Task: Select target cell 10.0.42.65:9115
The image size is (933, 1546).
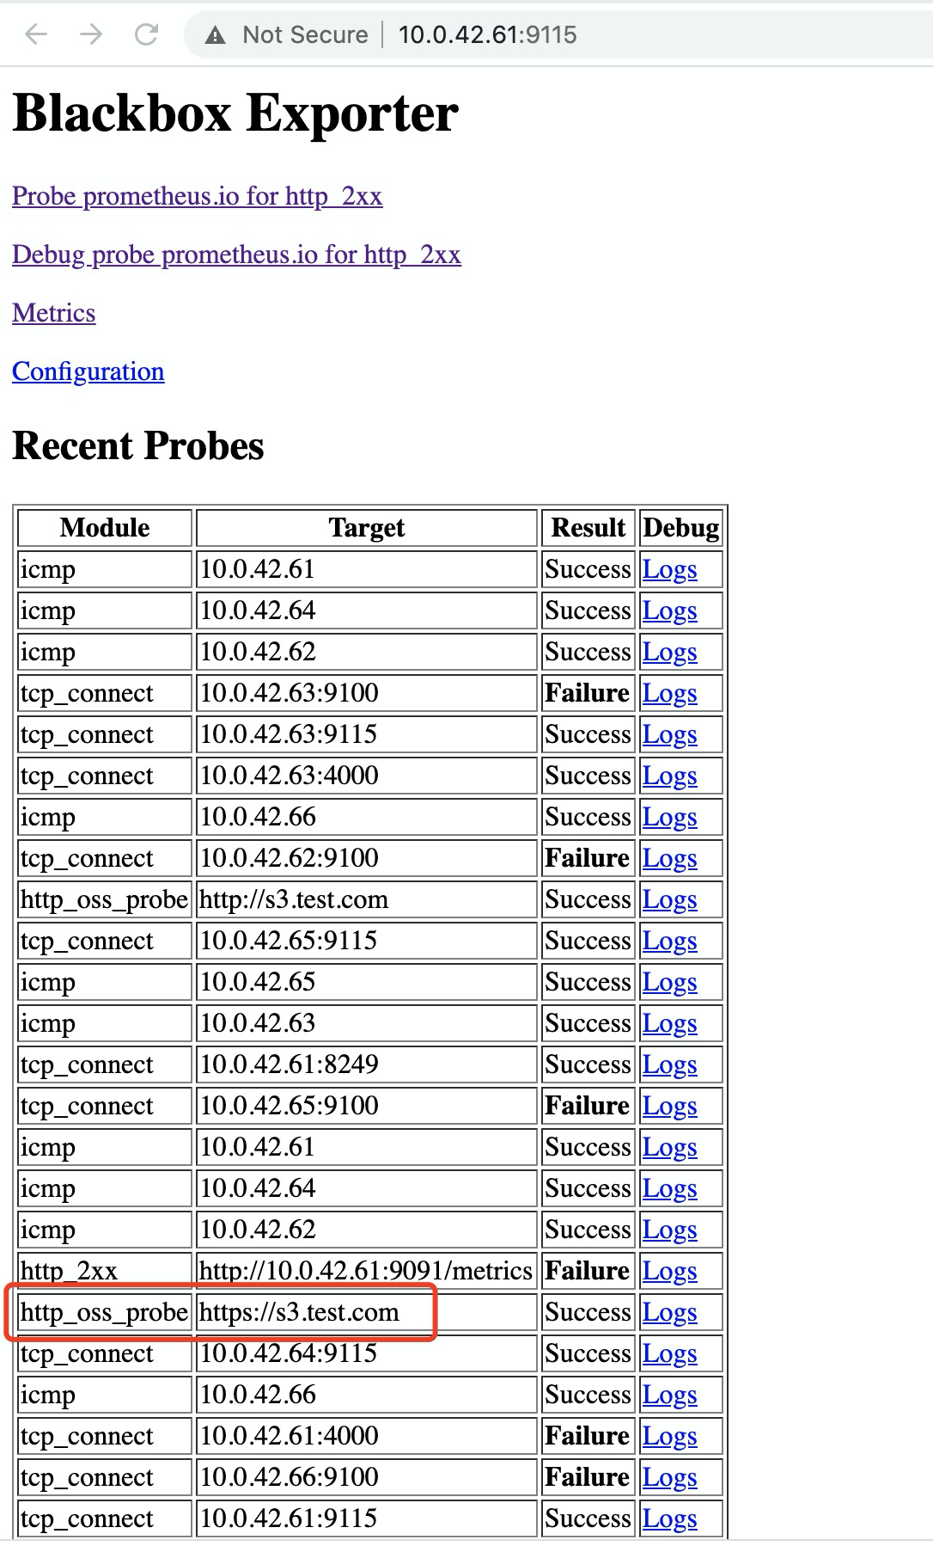Action: 367,941
